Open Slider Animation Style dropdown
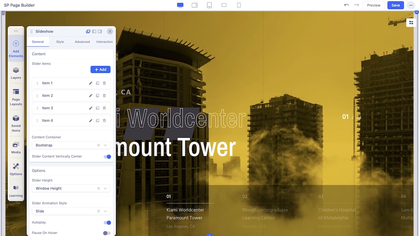 71,211
